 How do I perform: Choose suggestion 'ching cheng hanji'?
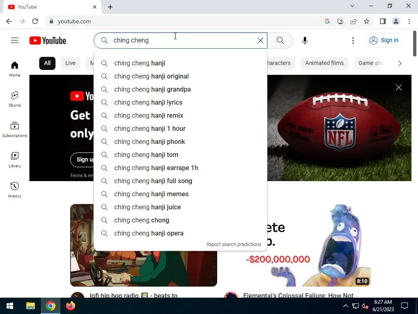click(x=180, y=63)
